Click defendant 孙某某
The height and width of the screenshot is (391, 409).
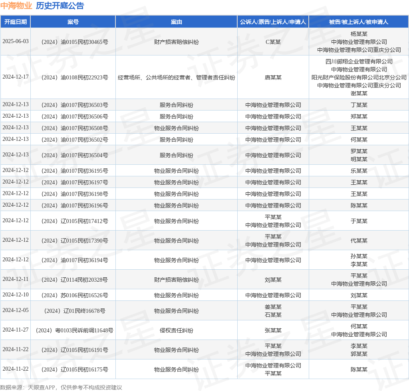[x=359, y=256]
